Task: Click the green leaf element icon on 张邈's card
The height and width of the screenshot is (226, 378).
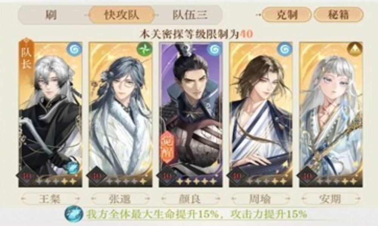Action: [x=144, y=49]
